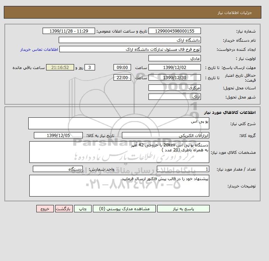Image resolution: width=269 pixels, height=261 pixels.
Task: Click the priority field عادي
Action: point(174,58)
